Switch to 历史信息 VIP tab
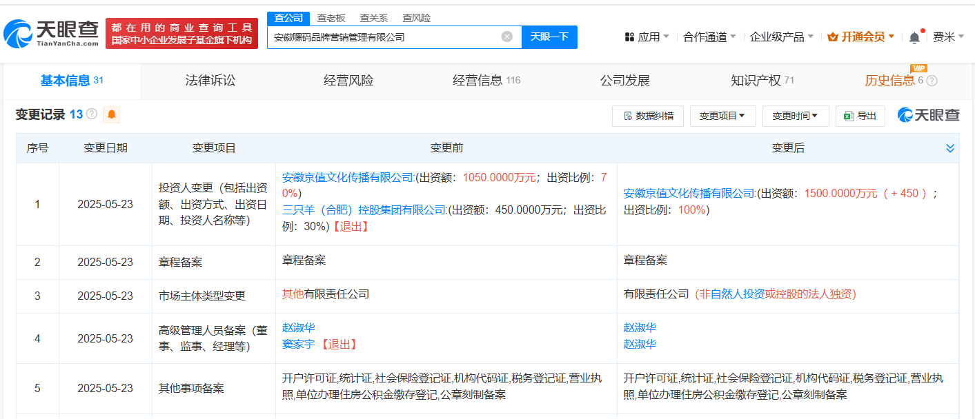Viewport: 975px width, 419px height. pos(895,81)
